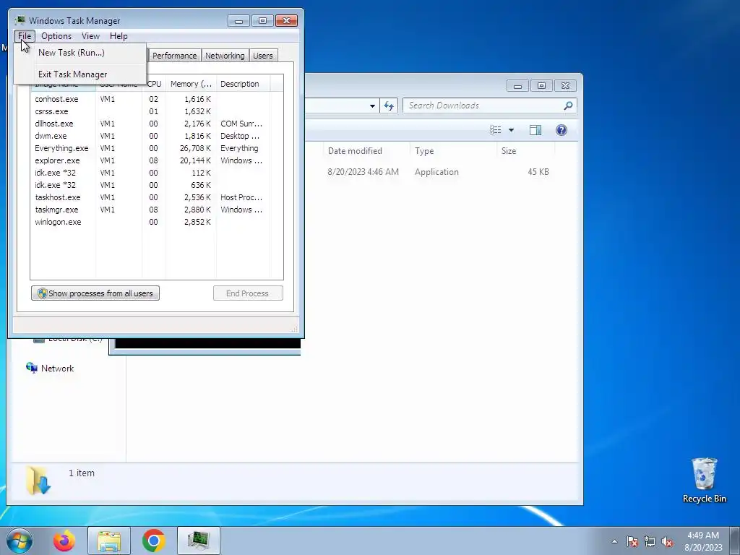
Task: Switch to the Networking tab
Action: pos(225,56)
